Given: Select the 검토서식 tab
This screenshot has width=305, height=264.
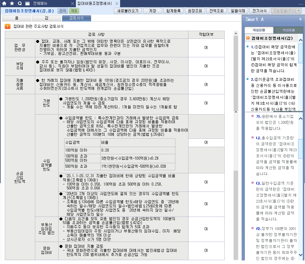Looking at the screenshot, I should [76, 18].
